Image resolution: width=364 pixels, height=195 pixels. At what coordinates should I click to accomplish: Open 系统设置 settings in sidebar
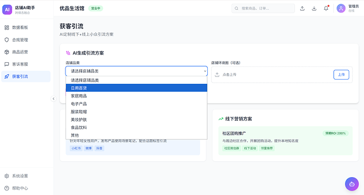[26, 176]
